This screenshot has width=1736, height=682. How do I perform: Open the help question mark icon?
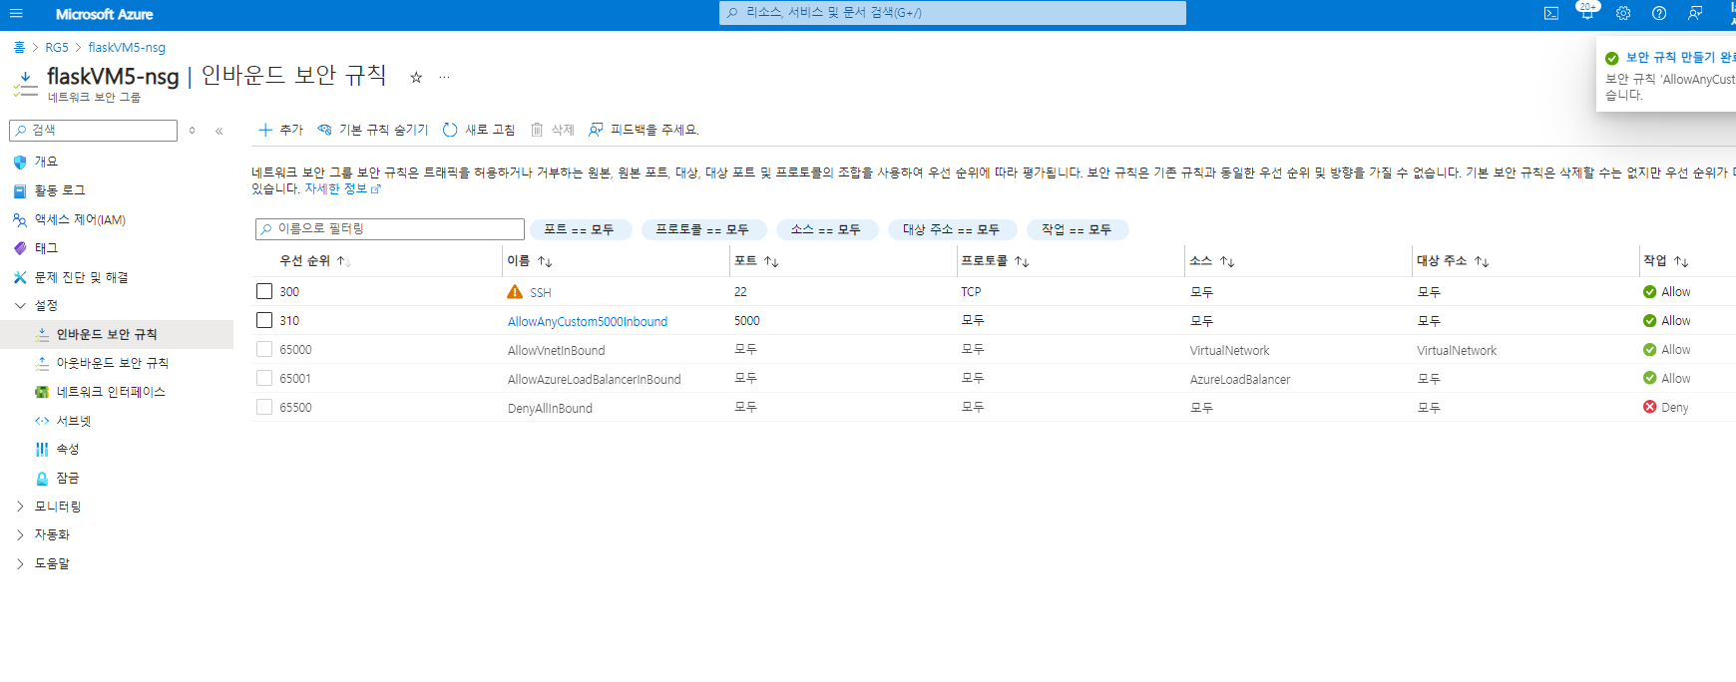(1659, 14)
